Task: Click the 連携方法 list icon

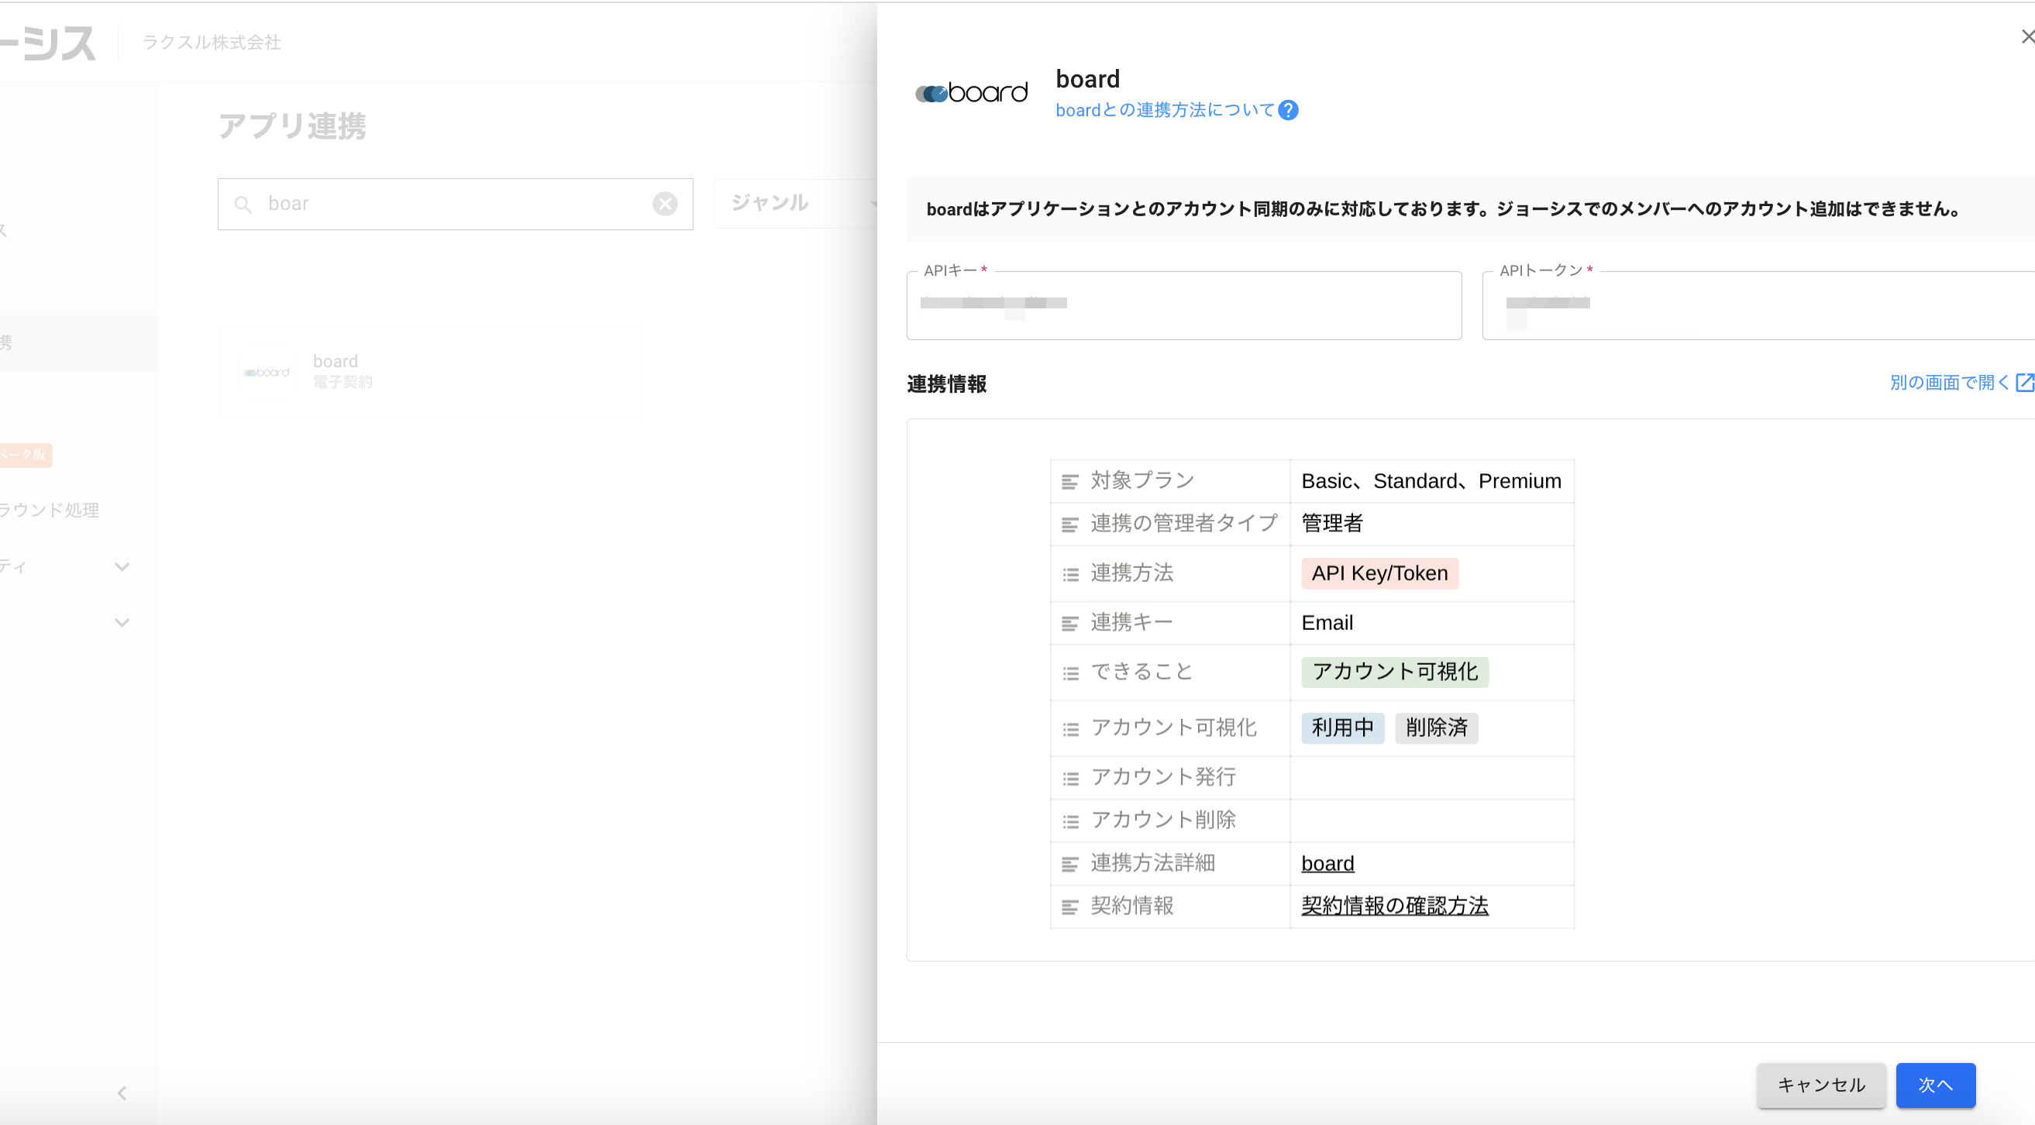Action: pyautogui.click(x=1069, y=574)
